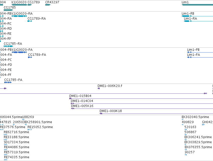
Task: Click the 004-PC protein label
Action: click(x=6, y=60)
